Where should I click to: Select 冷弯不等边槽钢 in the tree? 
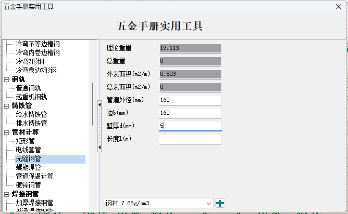[x=38, y=44]
